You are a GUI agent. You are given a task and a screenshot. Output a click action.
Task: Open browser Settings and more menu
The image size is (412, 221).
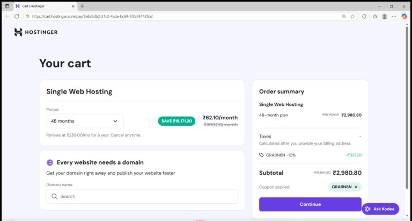click(x=394, y=16)
